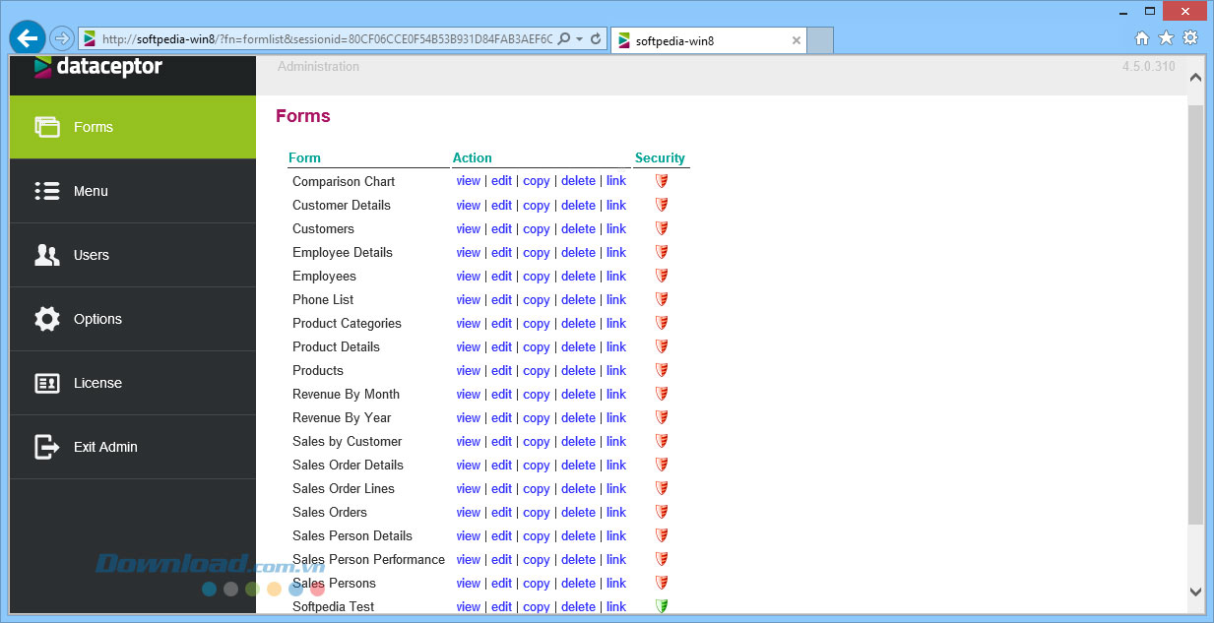The image size is (1214, 623).
Task: Delete the Products form
Action: [x=578, y=370]
